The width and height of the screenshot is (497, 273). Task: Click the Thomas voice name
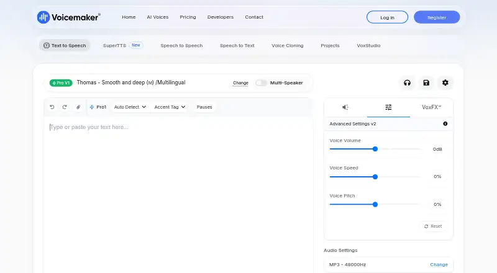(x=131, y=83)
